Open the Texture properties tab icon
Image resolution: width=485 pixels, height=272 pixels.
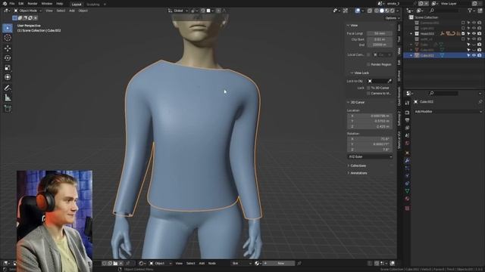tap(408, 209)
